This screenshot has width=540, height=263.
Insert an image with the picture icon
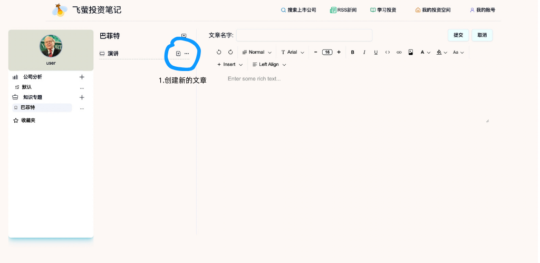coord(410,52)
